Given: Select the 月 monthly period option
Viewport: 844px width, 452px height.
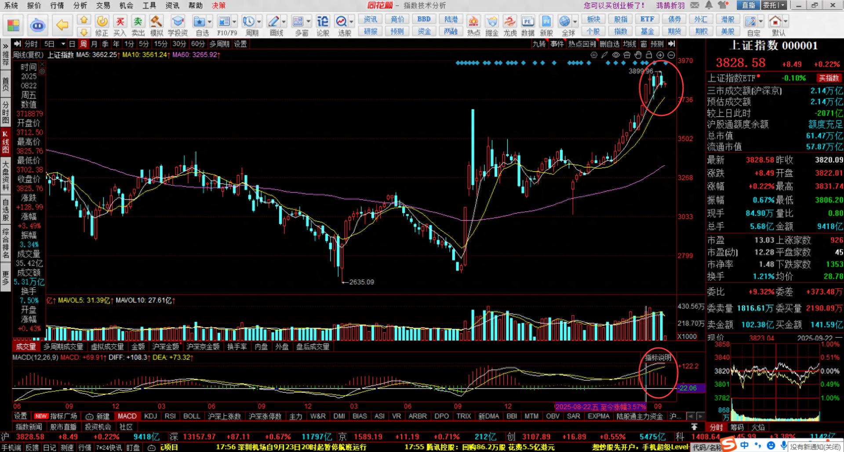Looking at the screenshot, I should point(94,44).
